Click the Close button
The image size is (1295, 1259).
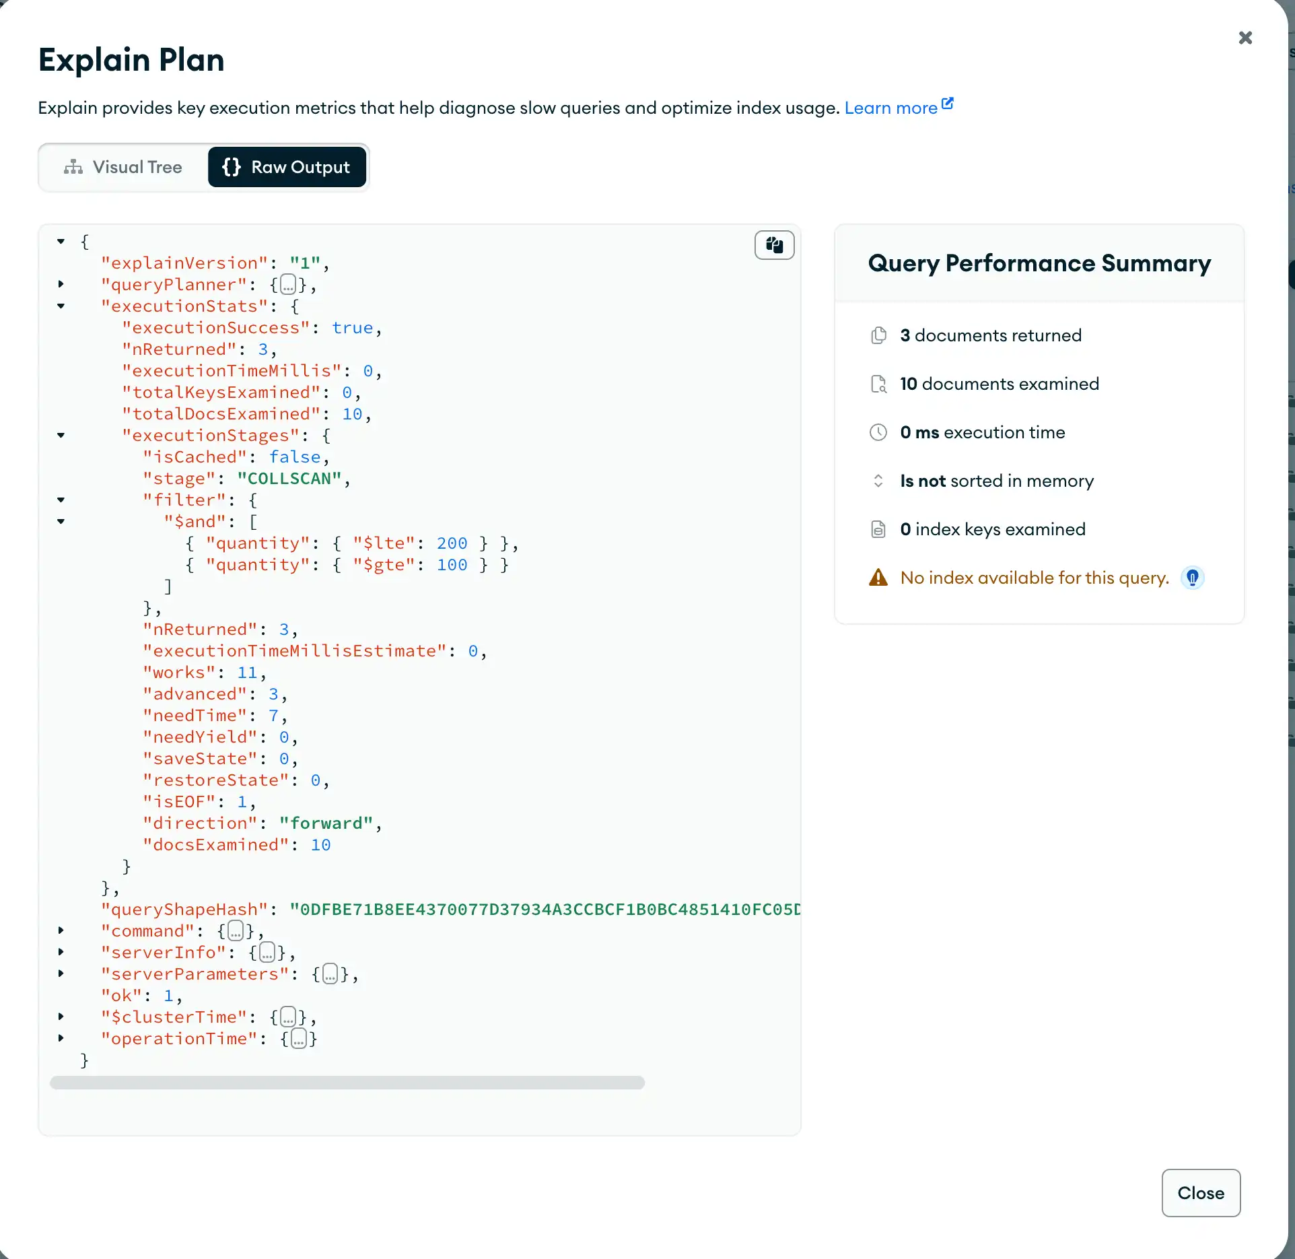click(x=1200, y=1193)
